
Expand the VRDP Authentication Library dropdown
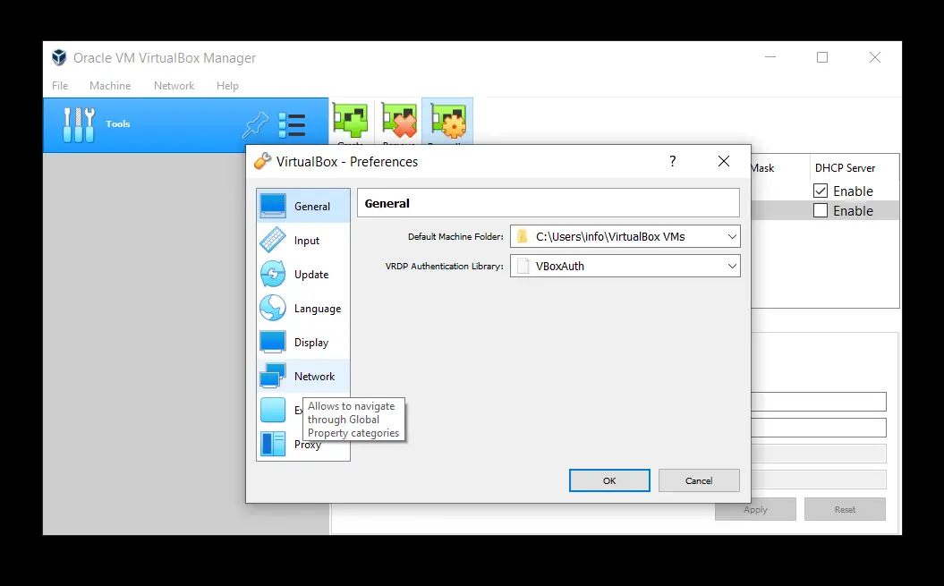[x=732, y=267]
